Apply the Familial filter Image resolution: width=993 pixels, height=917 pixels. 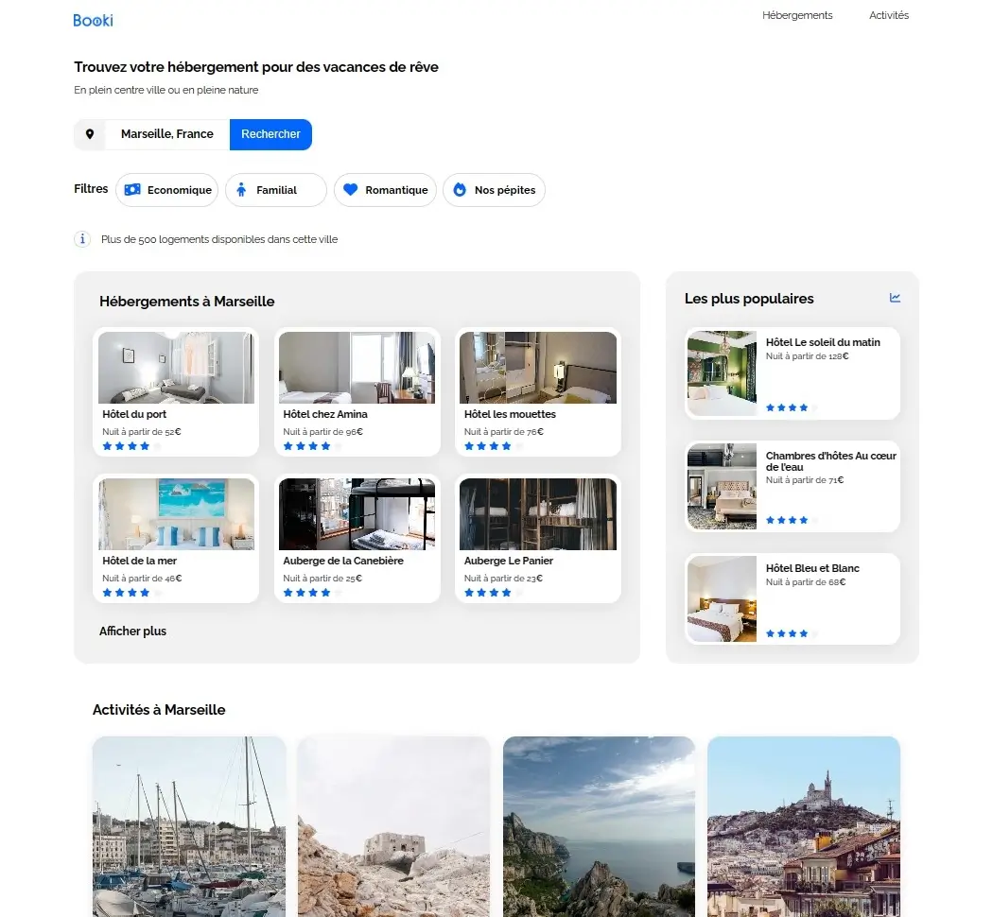point(276,190)
